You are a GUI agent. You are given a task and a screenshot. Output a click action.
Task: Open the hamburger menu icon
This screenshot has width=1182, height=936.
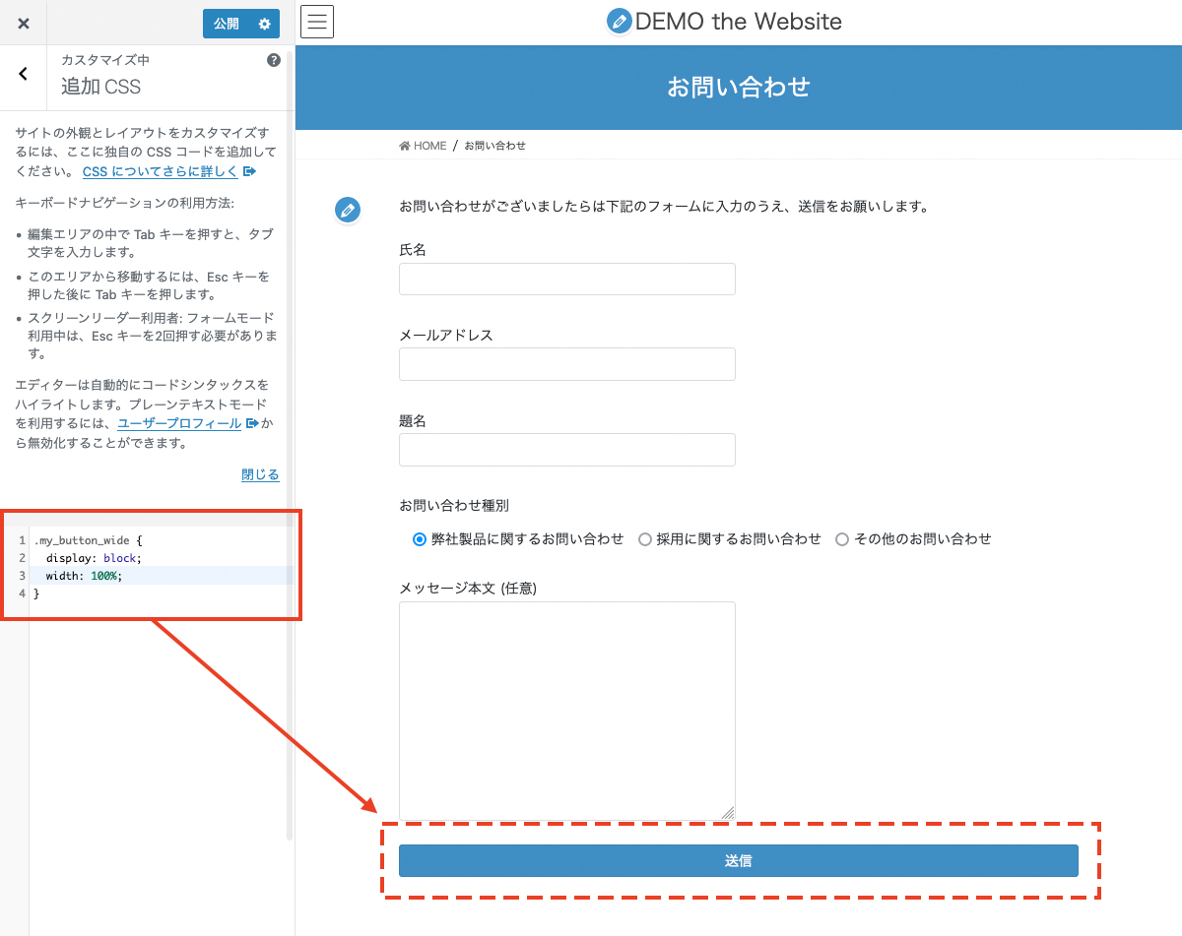316,21
